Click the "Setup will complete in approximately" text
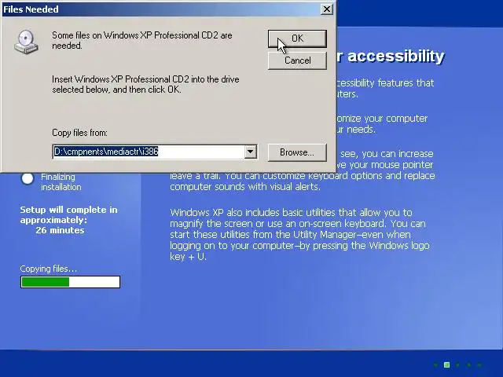The width and height of the screenshot is (503, 377). [68, 214]
